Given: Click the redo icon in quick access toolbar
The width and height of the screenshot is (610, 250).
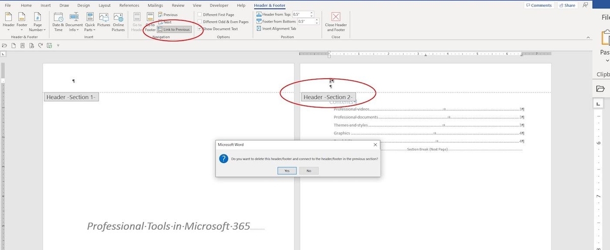Looking at the screenshot, I should 40,45.
